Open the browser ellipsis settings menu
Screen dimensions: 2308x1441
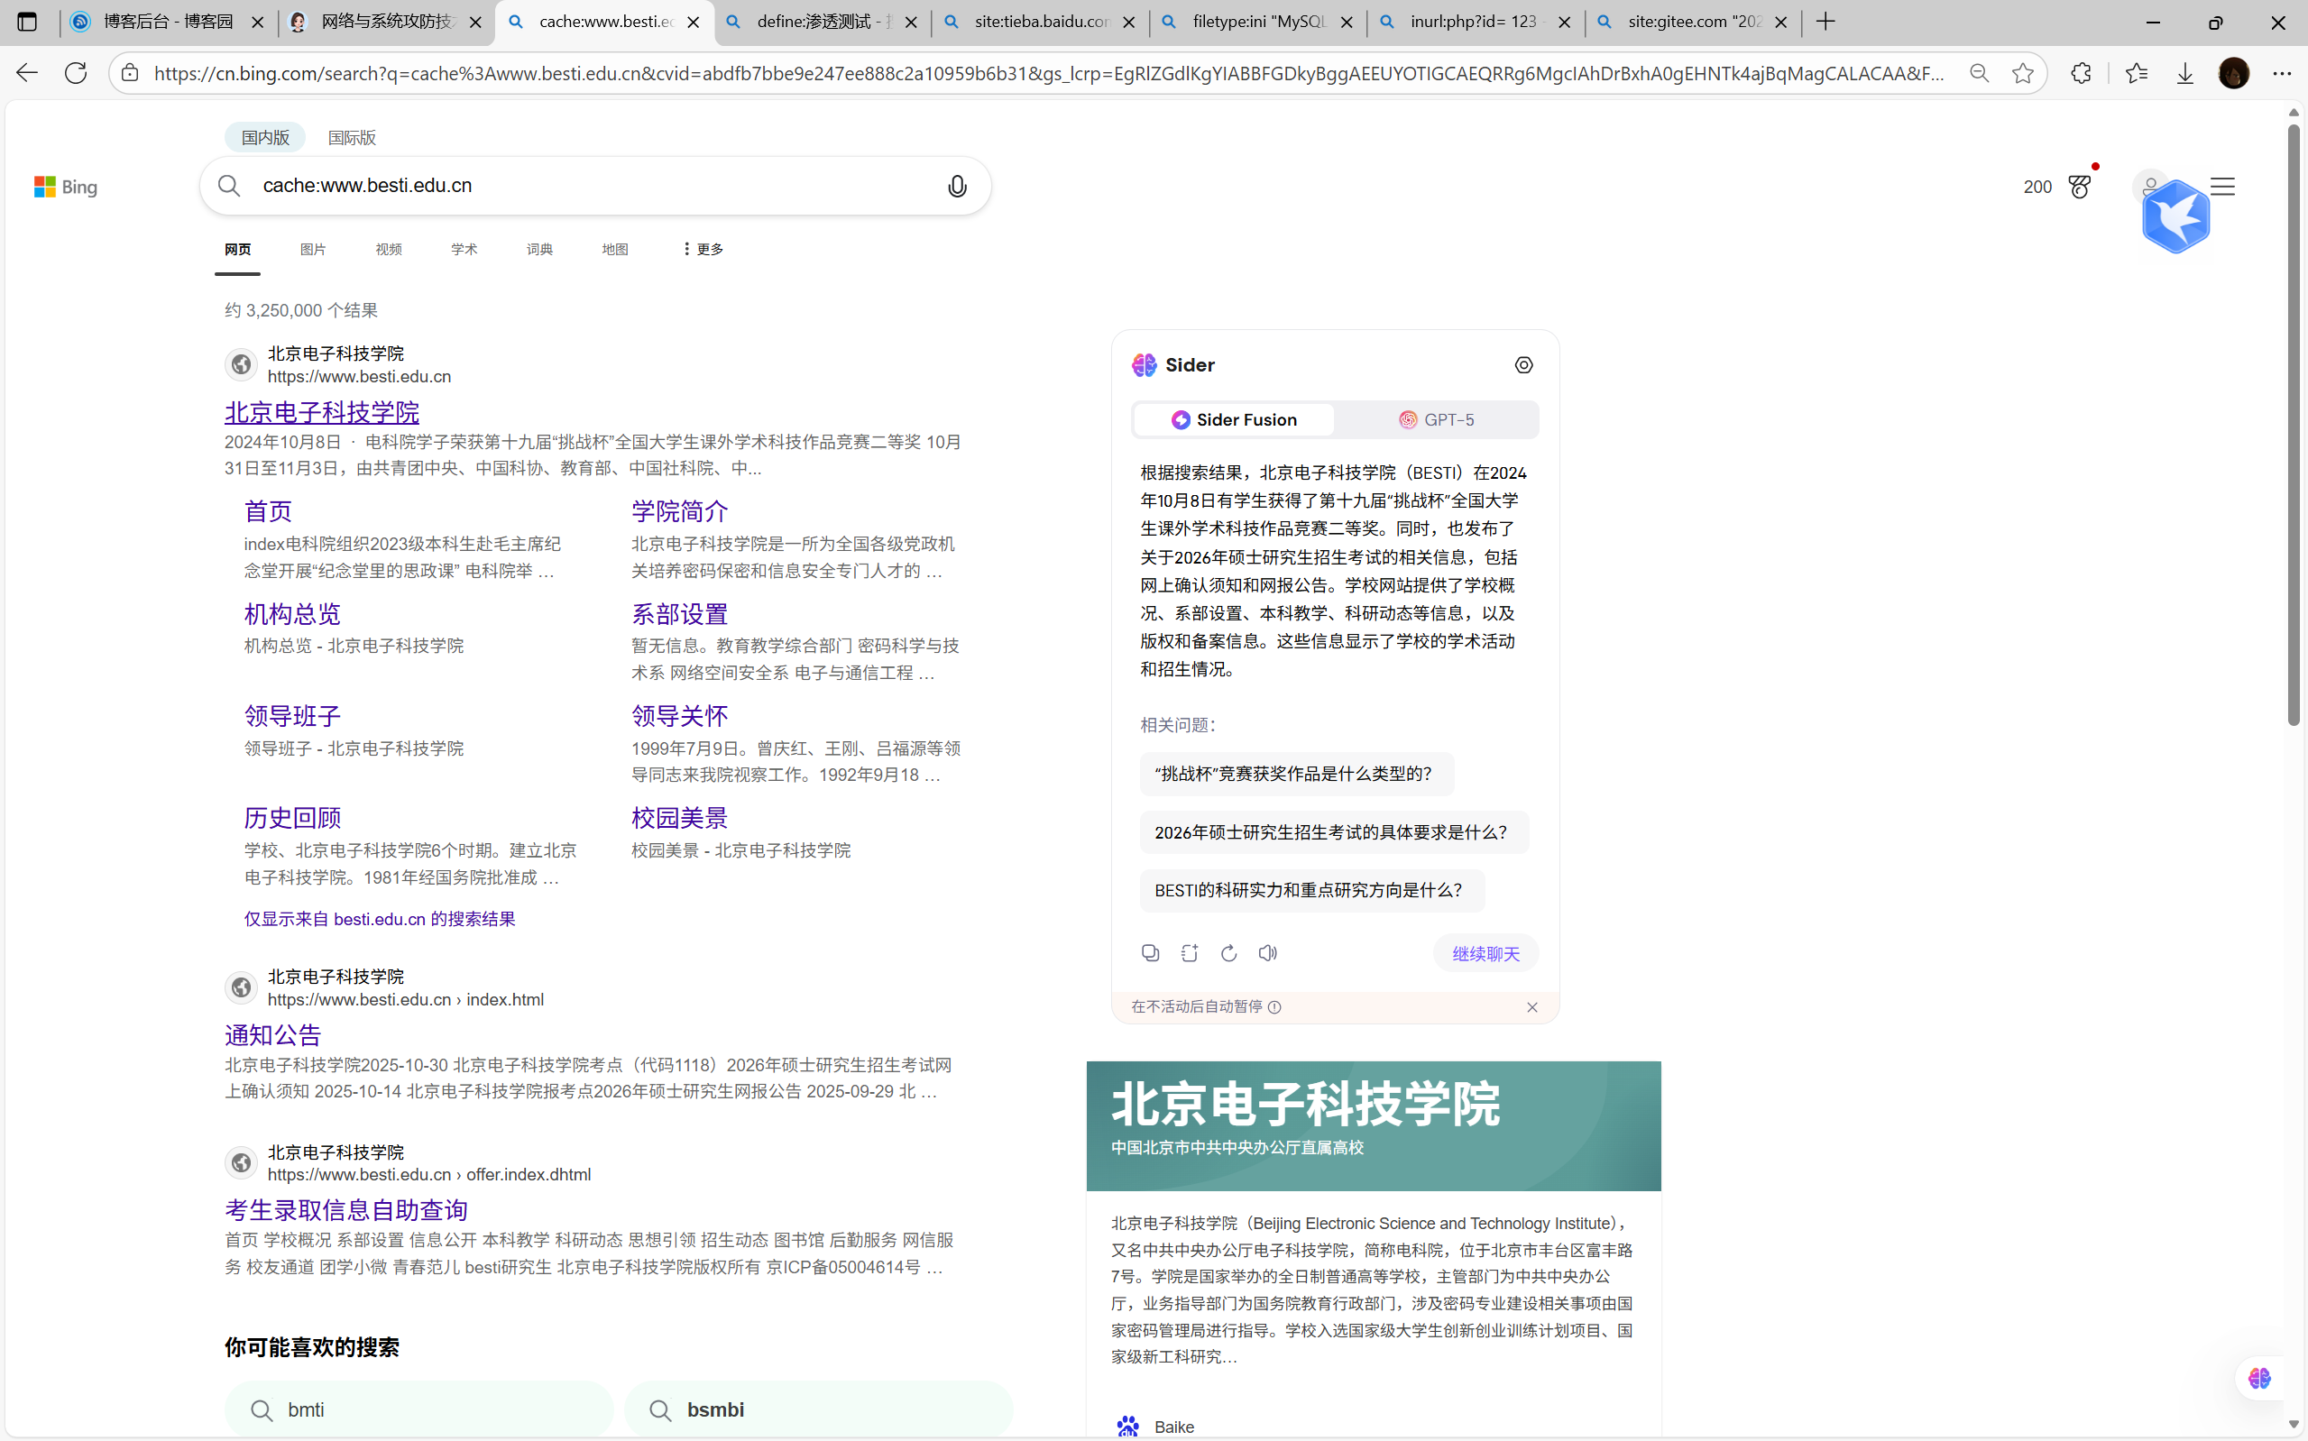click(2282, 72)
